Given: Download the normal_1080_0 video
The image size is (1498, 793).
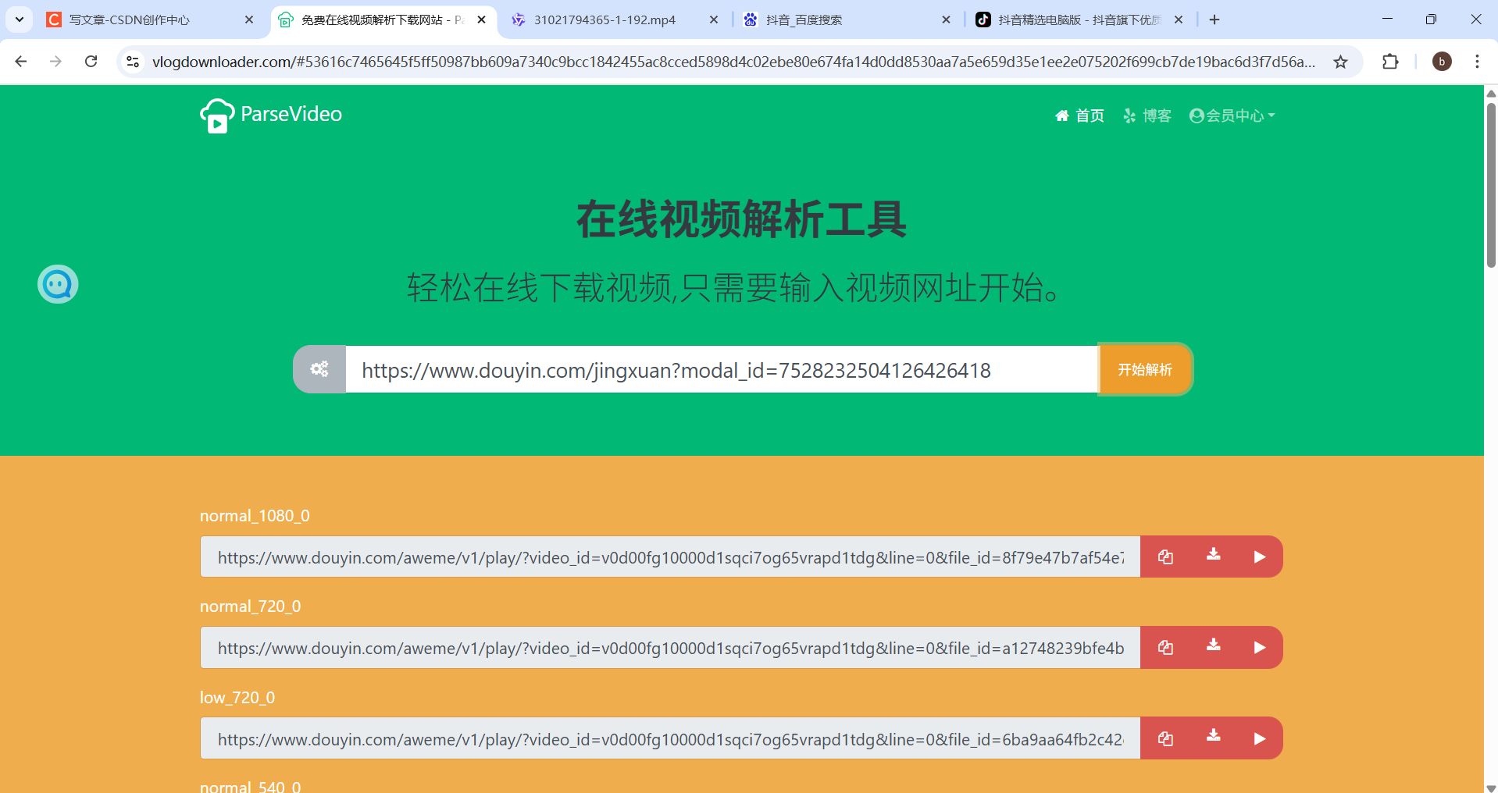Looking at the screenshot, I should [1213, 555].
